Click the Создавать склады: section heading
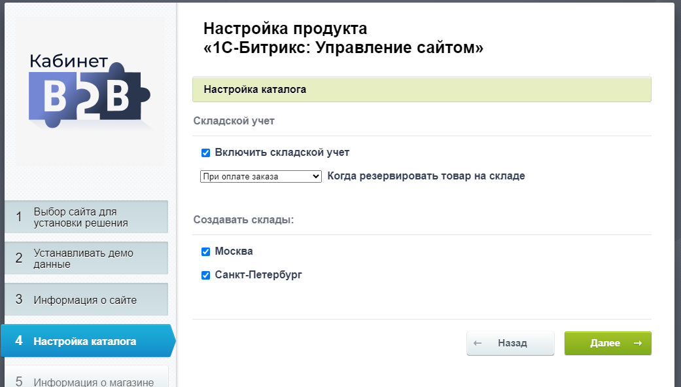The image size is (681, 387). pyautogui.click(x=243, y=220)
